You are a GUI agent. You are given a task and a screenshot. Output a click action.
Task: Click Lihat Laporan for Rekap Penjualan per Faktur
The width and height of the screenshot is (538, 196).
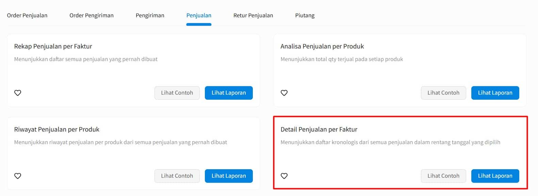(x=229, y=93)
